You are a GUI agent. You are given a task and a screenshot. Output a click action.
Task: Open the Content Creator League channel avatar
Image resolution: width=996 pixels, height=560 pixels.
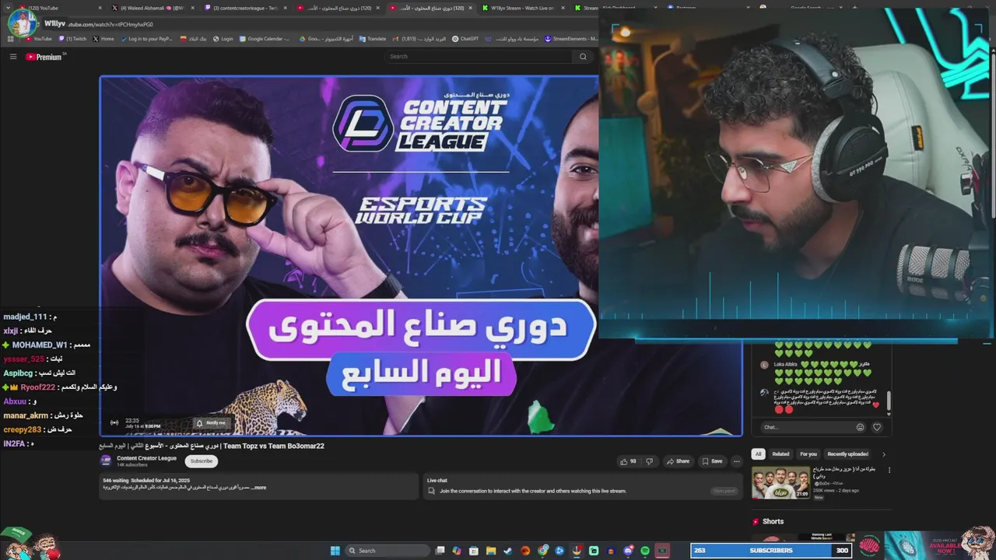[106, 460]
